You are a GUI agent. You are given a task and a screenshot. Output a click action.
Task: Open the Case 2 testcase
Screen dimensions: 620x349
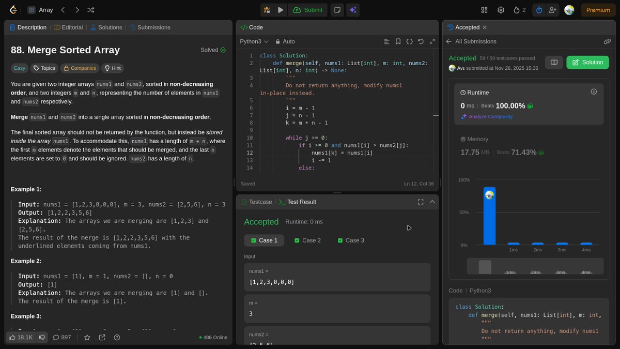307,240
